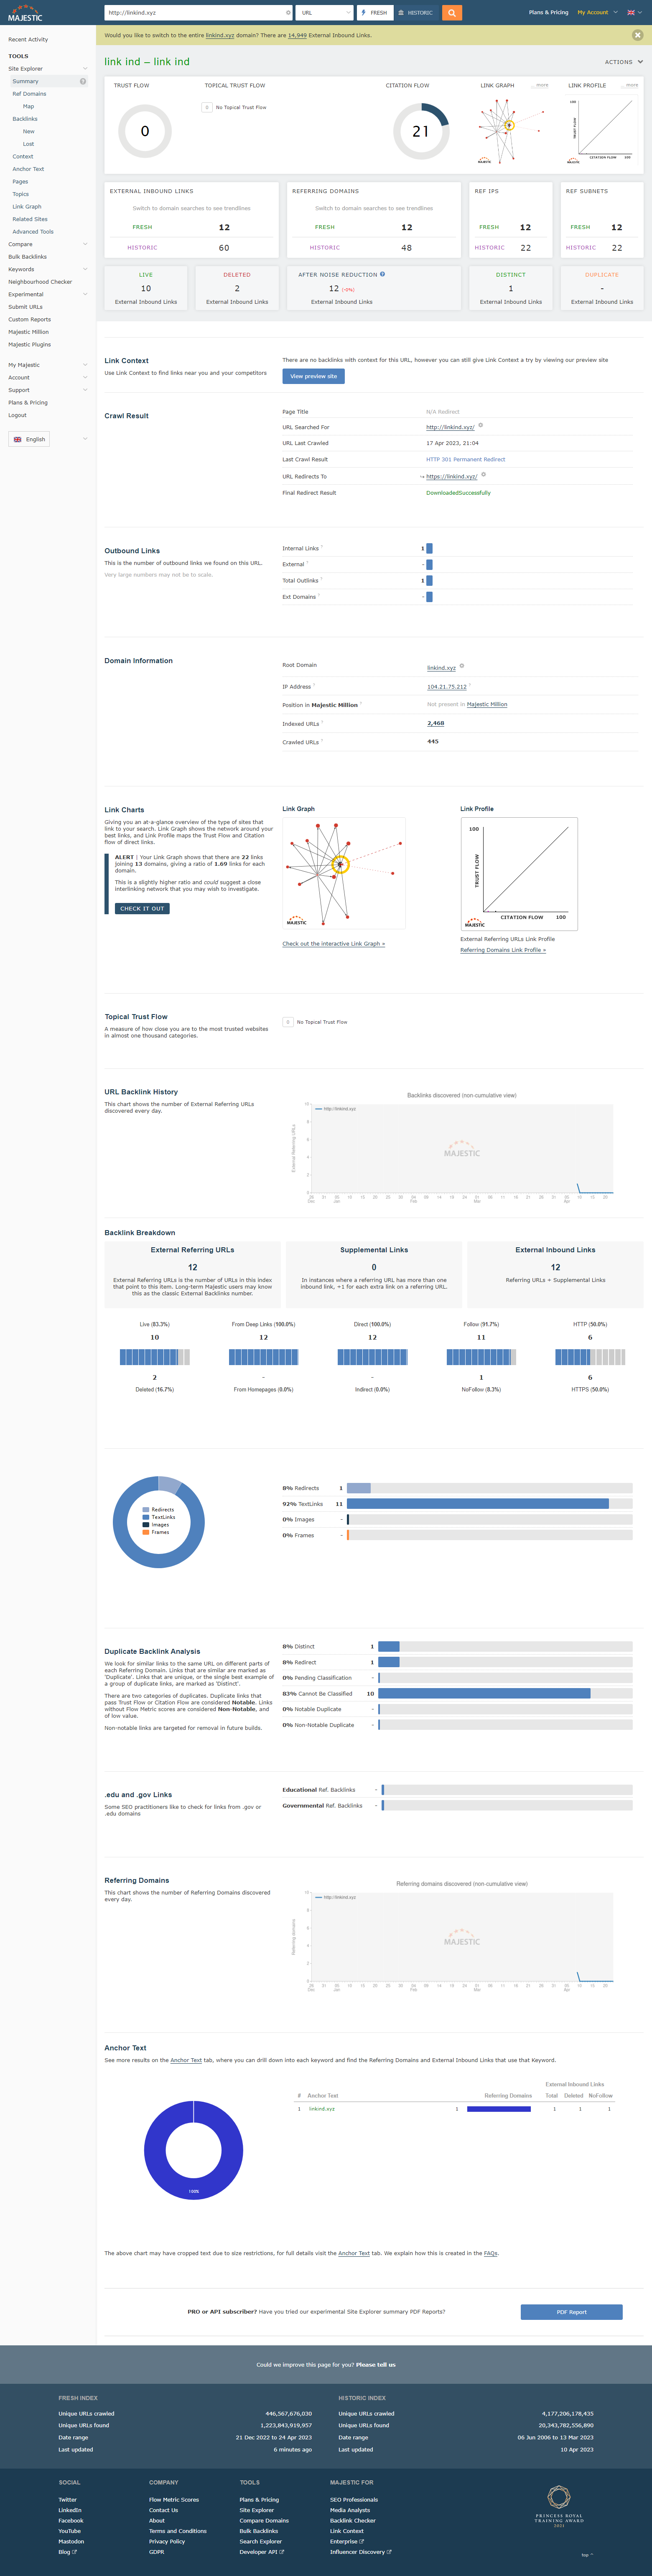
Task: Open Ref Domains in the sidebar
Action: [29, 94]
